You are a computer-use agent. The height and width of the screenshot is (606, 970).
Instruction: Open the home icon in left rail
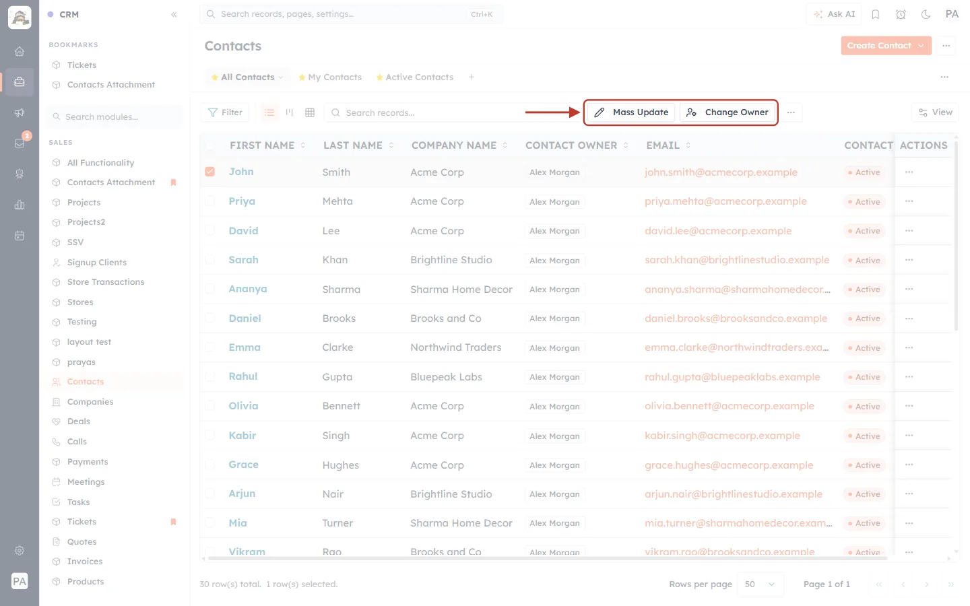click(20, 51)
